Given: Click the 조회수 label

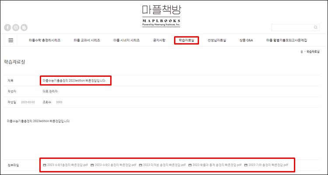Looking at the screenshot, I should pyautogui.click(x=47, y=102).
